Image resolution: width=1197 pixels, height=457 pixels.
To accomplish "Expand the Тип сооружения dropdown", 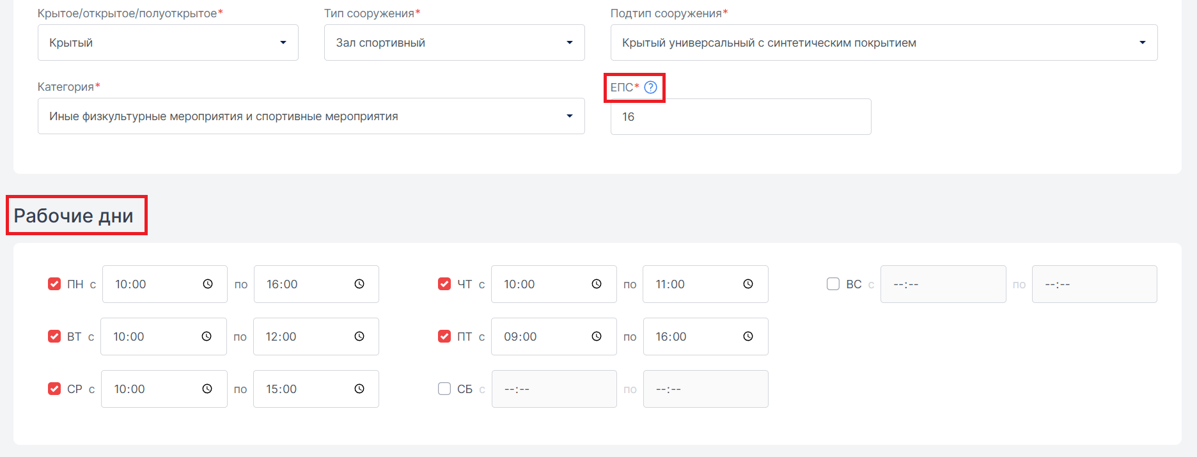I will click(454, 43).
